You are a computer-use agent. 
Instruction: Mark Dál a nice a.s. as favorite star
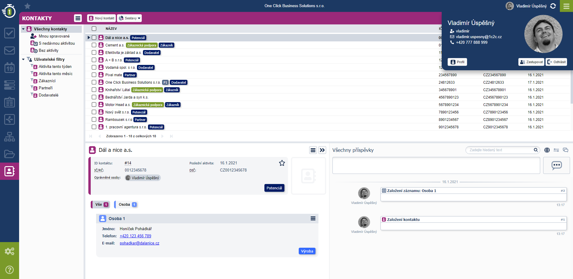pos(282,163)
